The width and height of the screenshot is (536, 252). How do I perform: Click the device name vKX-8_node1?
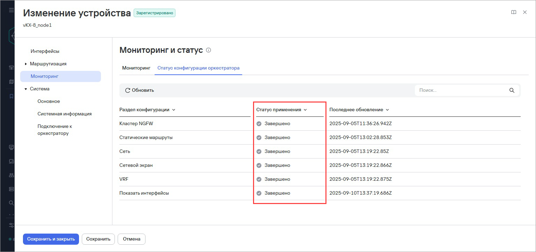pyautogui.click(x=37, y=25)
